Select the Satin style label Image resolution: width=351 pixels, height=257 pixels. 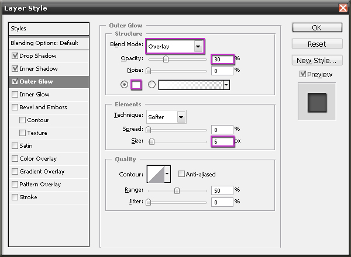coord(26,145)
